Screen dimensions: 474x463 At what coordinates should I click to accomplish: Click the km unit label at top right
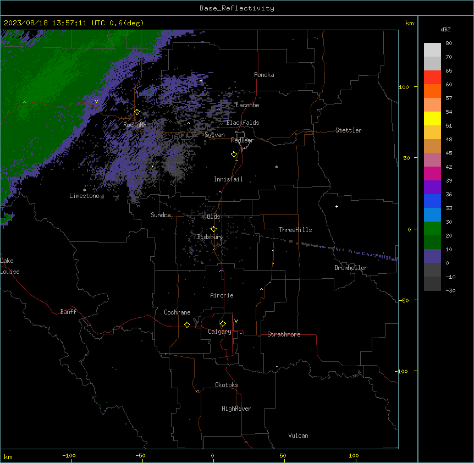tap(409, 23)
